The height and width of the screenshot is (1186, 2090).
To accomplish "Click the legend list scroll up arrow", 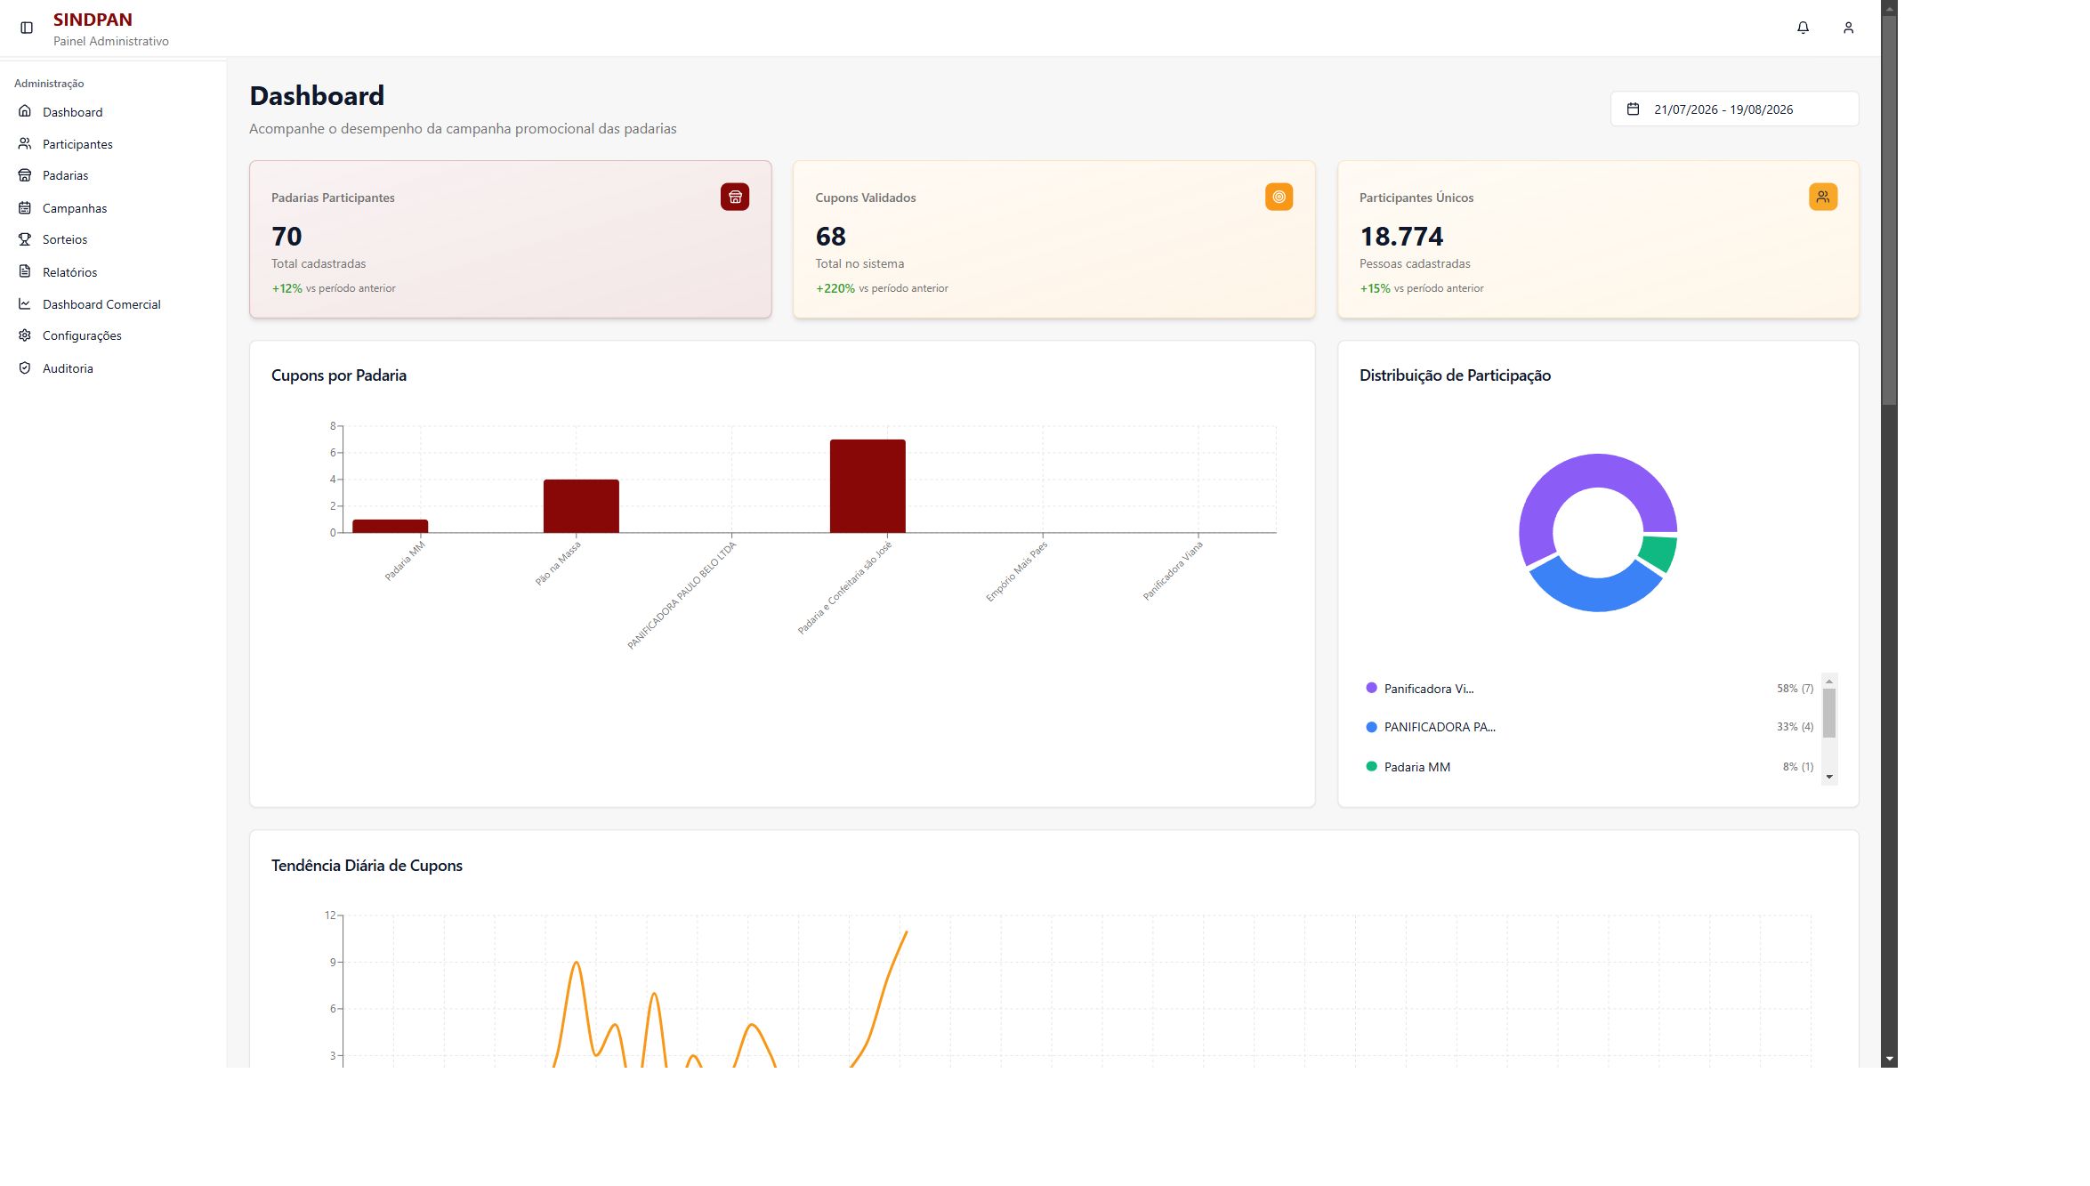I will point(1829,681).
